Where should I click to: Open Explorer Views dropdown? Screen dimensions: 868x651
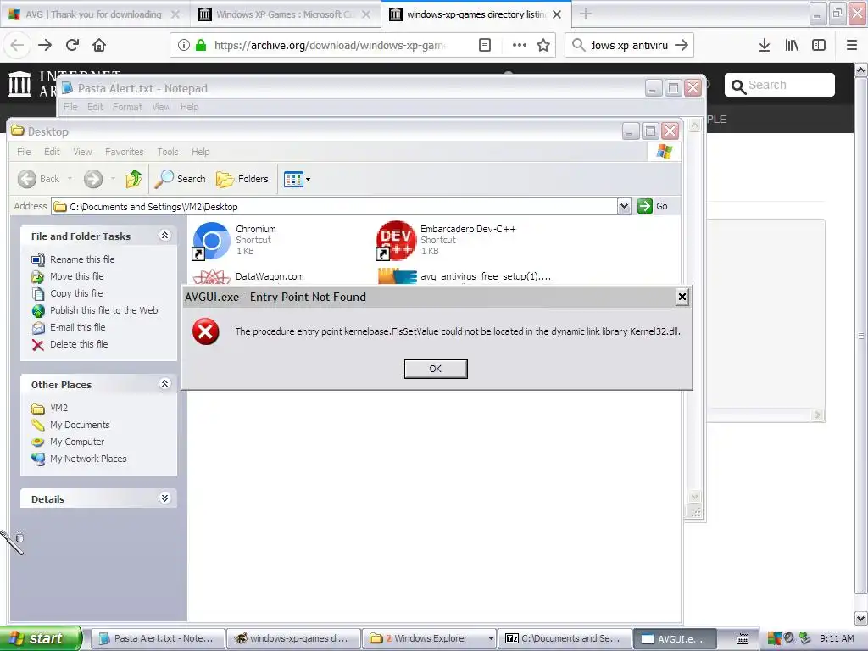click(x=297, y=179)
